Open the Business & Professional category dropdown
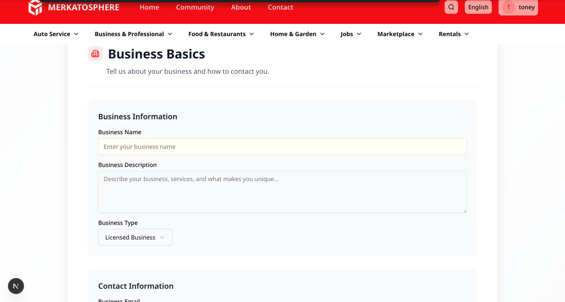This screenshot has width=565, height=302. (133, 34)
